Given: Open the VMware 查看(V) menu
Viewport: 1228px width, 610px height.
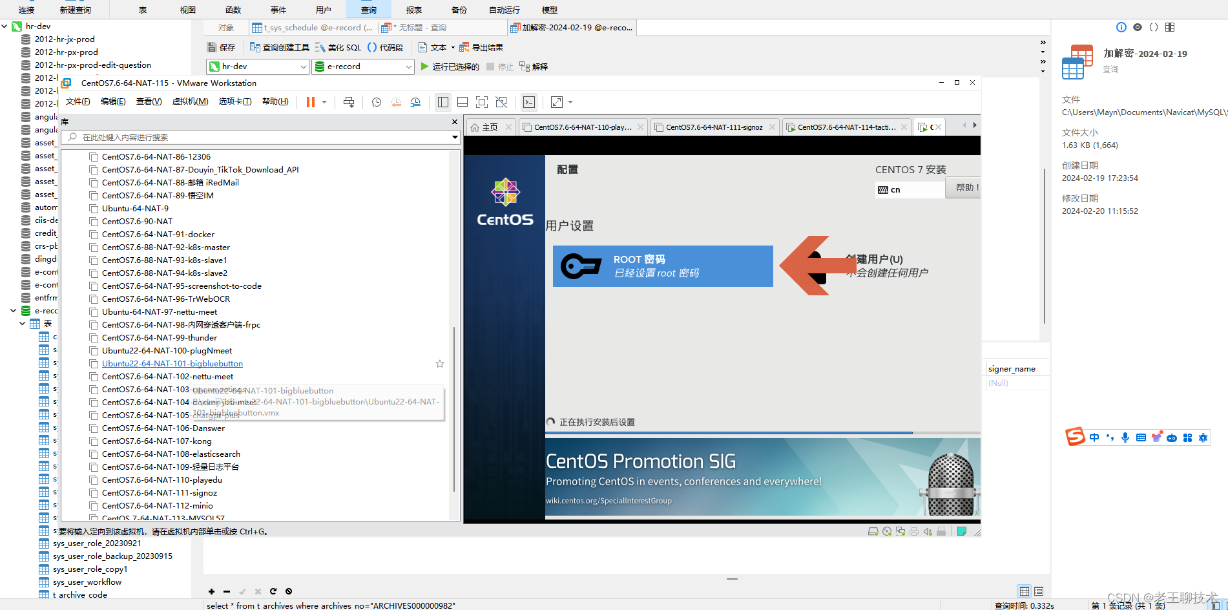Looking at the screenshot, I should click(x=149, y=101).
